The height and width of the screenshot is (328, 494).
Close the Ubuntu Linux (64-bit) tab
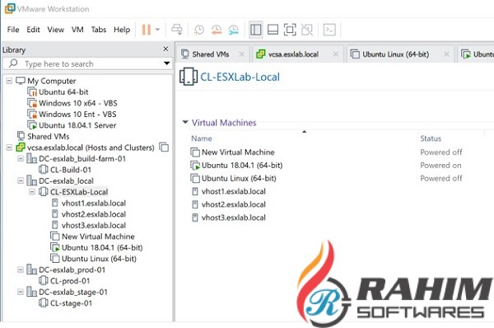coord(446,54)
